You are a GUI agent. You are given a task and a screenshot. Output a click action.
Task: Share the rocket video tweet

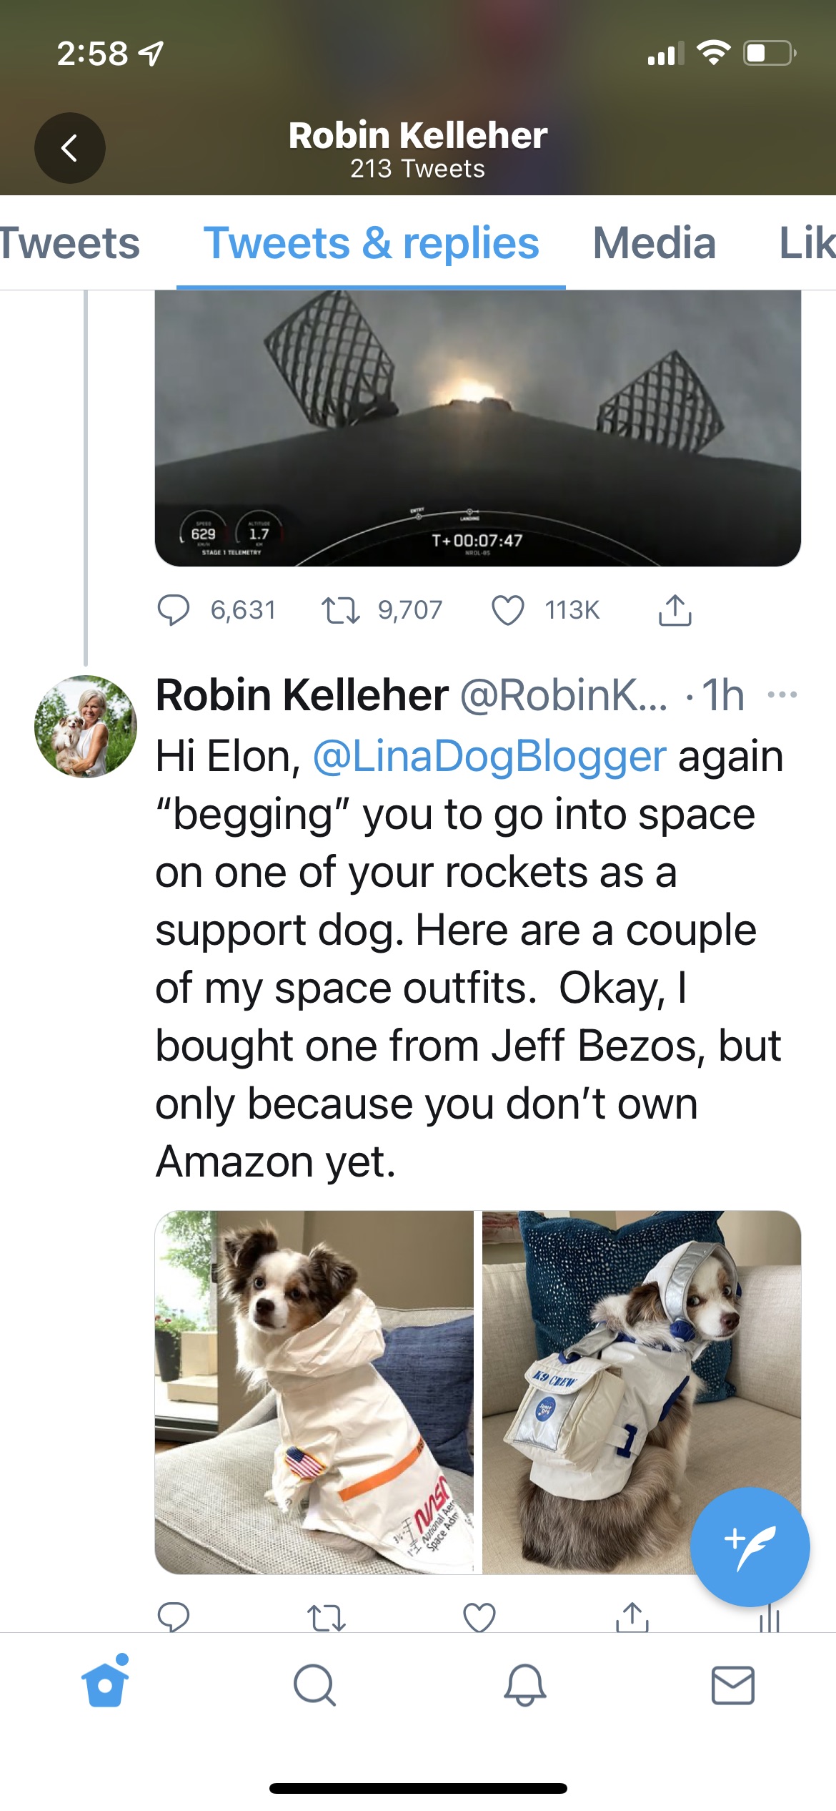pos(675,610)
